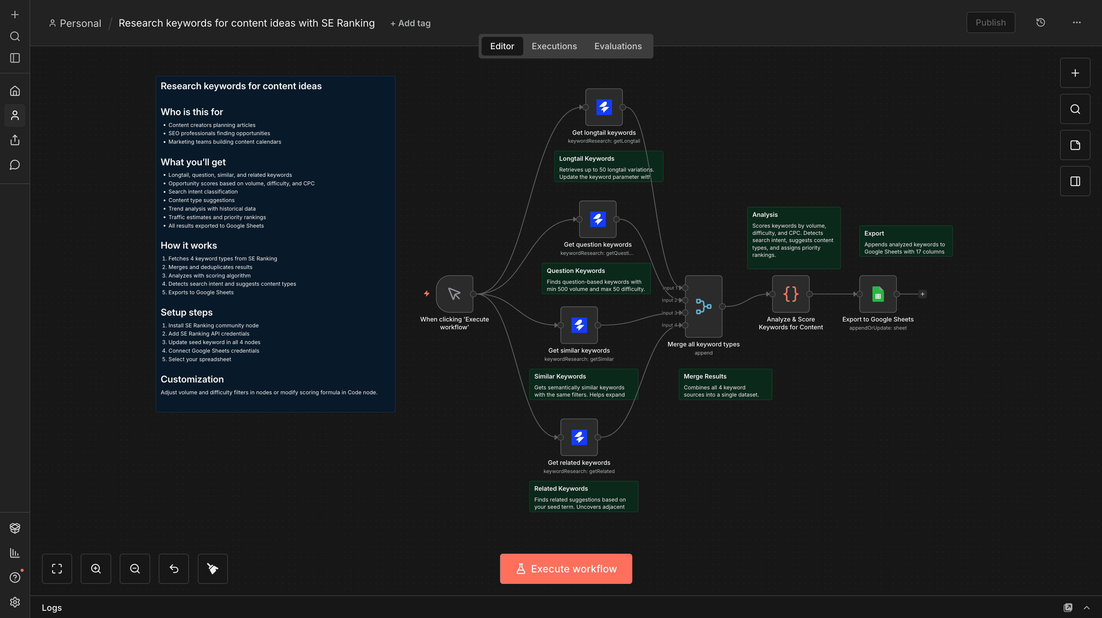1102x618 pixels.
Task: Open the three-dot workflow options menu
Action: click(1076, 23)
